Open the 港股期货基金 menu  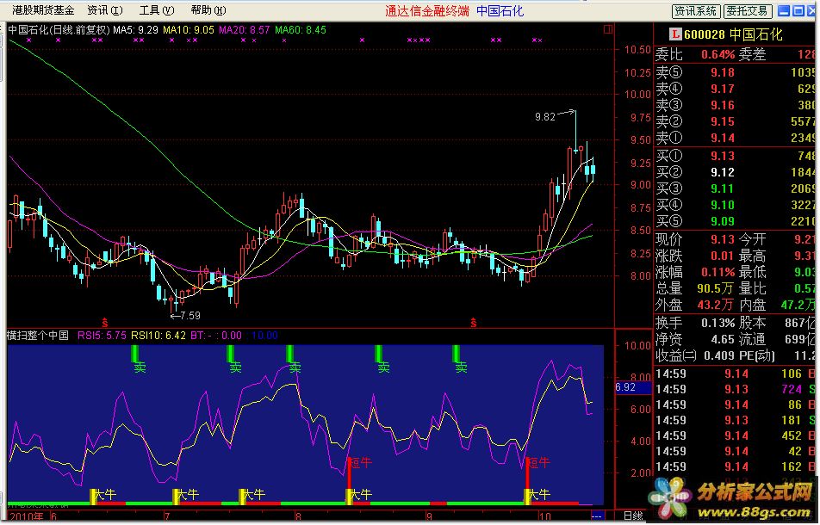pos(43,10)
